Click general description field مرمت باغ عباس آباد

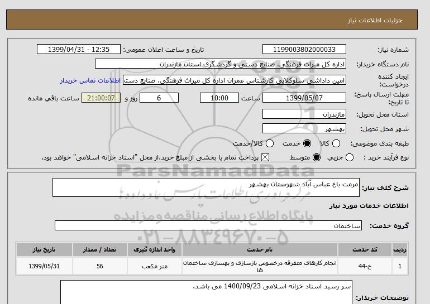tap(206, 187)
